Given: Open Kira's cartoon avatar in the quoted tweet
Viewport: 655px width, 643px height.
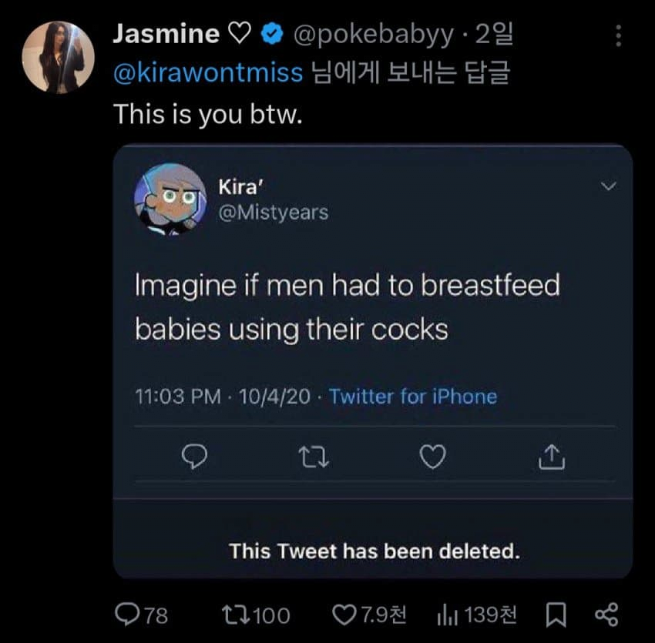Looking at the screenshot, I should coord(170,199).
